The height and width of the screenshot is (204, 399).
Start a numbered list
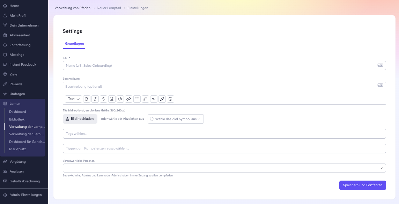(146, 99)
